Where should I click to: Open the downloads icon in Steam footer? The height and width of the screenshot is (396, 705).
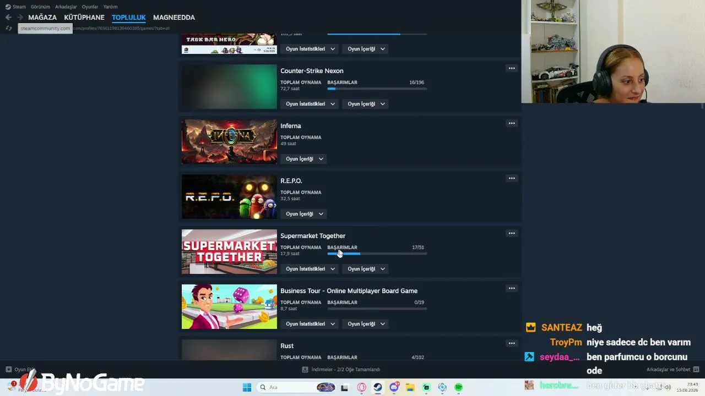[x=305, y=370]
